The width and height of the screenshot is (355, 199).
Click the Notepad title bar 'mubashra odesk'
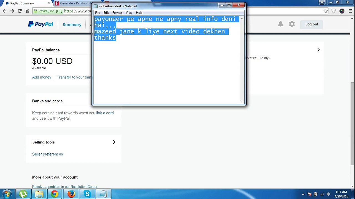[118, 6]
